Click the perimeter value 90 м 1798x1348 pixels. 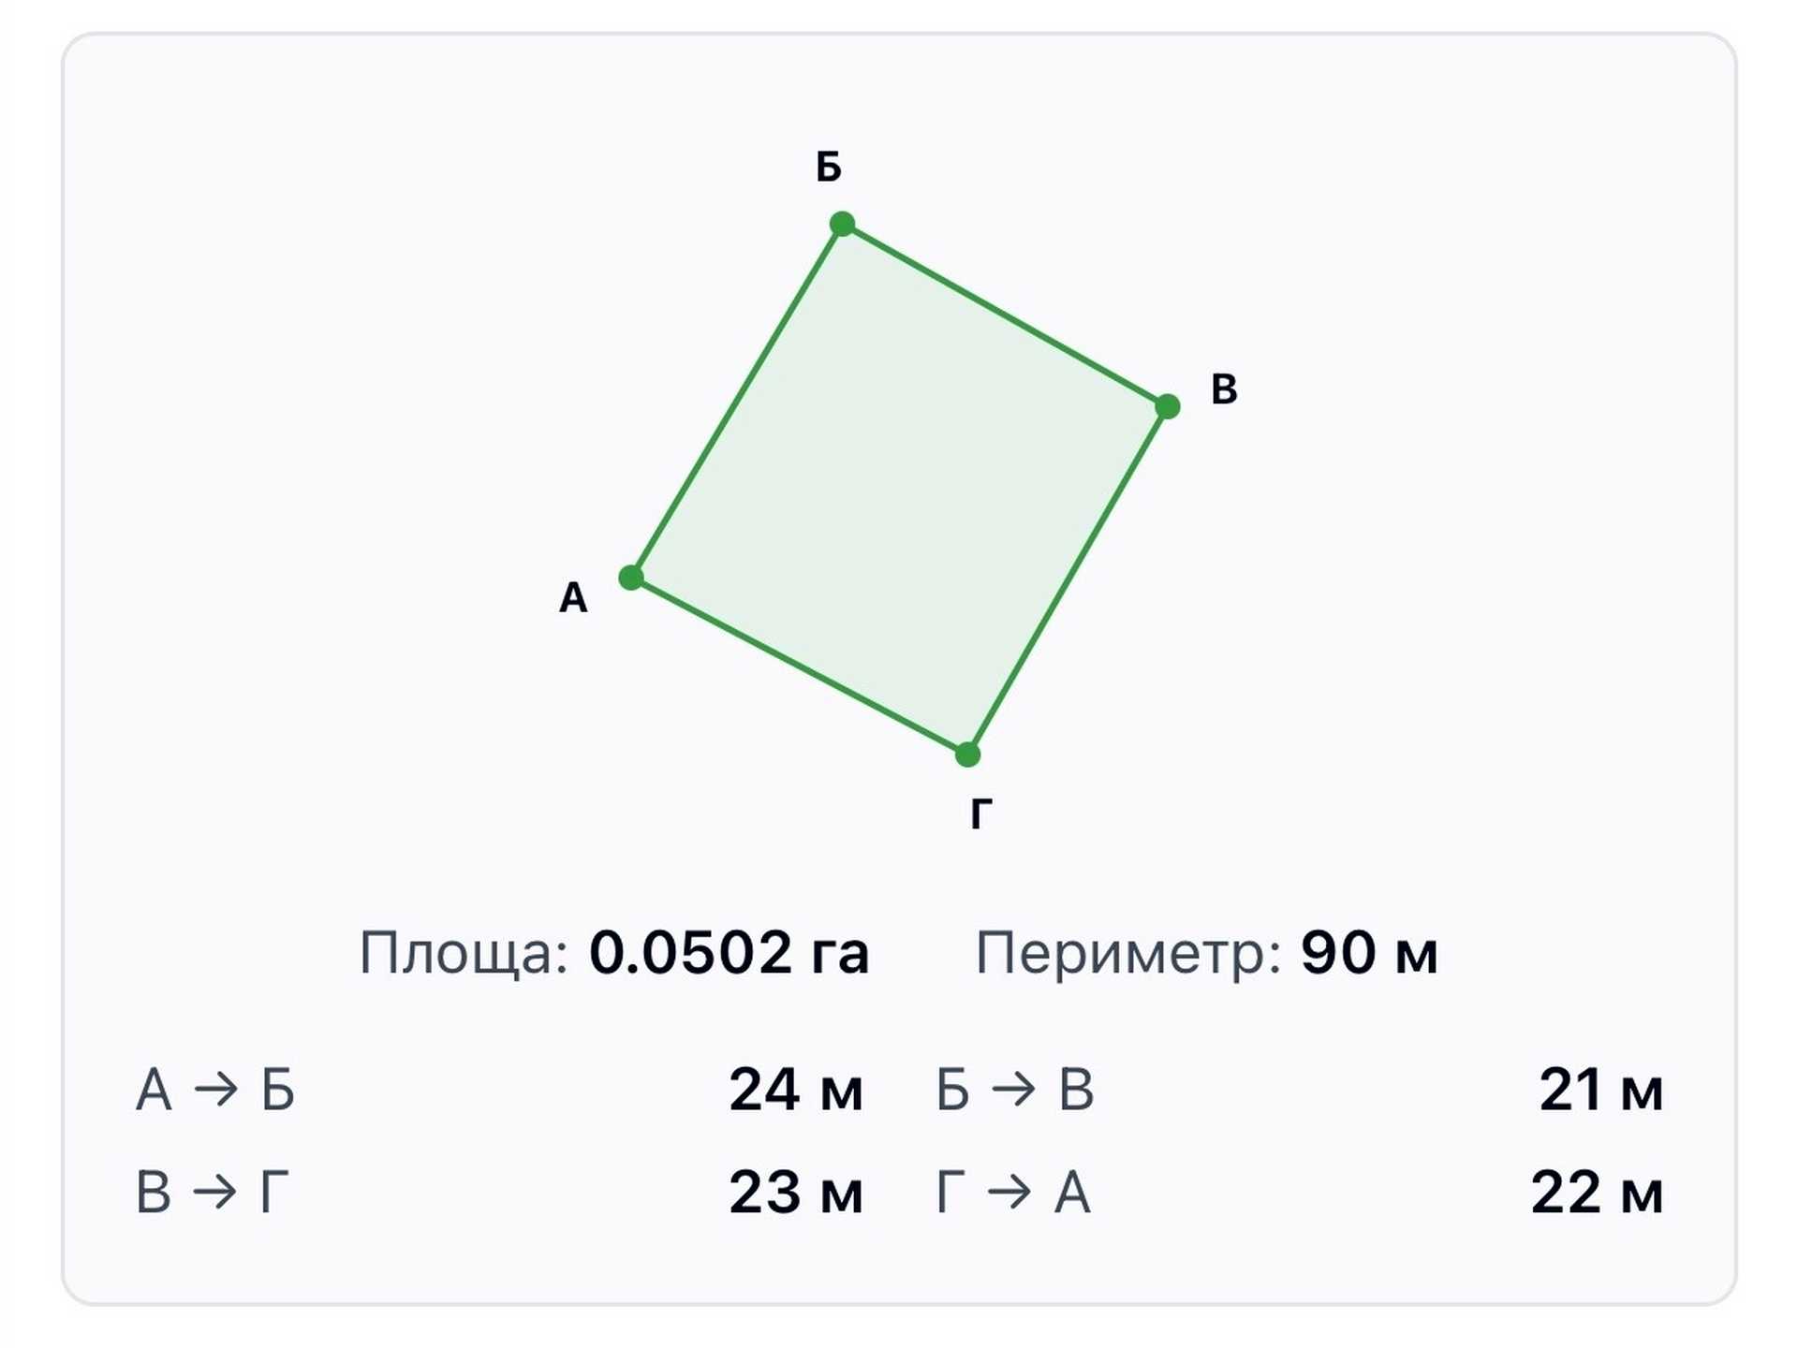(1369, 954)
